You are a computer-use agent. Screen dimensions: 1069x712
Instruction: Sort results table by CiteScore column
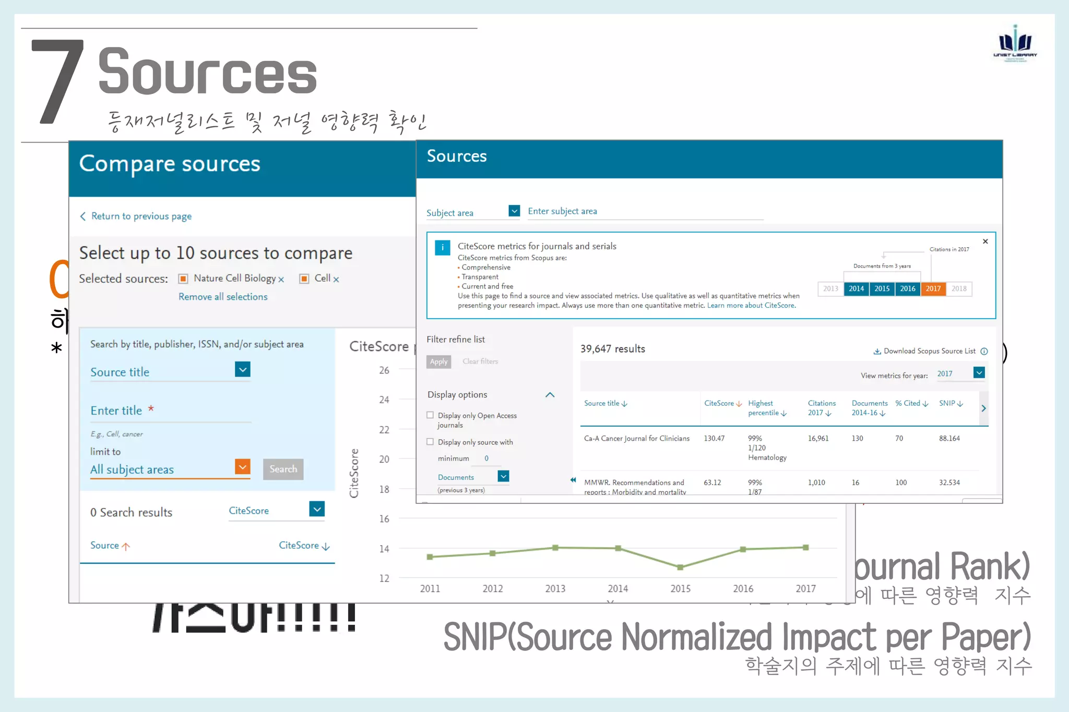(723, 403)
